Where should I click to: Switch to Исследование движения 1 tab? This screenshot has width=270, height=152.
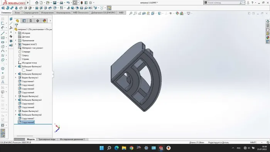[73, 139]
